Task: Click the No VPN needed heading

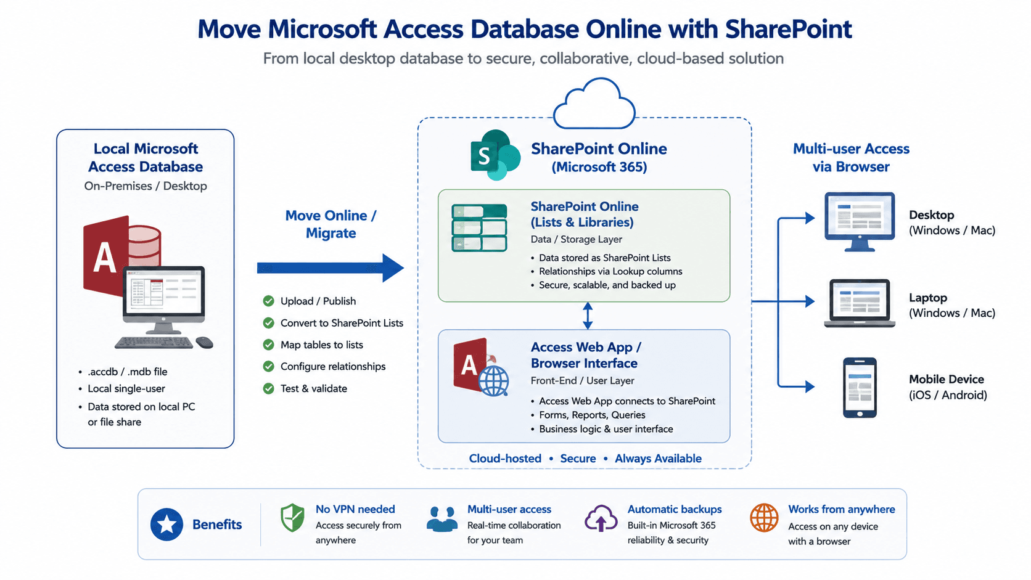Action: [x=355, y=509]
